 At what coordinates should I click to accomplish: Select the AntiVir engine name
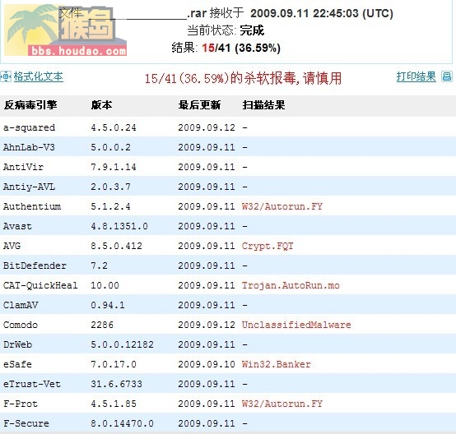23,167
